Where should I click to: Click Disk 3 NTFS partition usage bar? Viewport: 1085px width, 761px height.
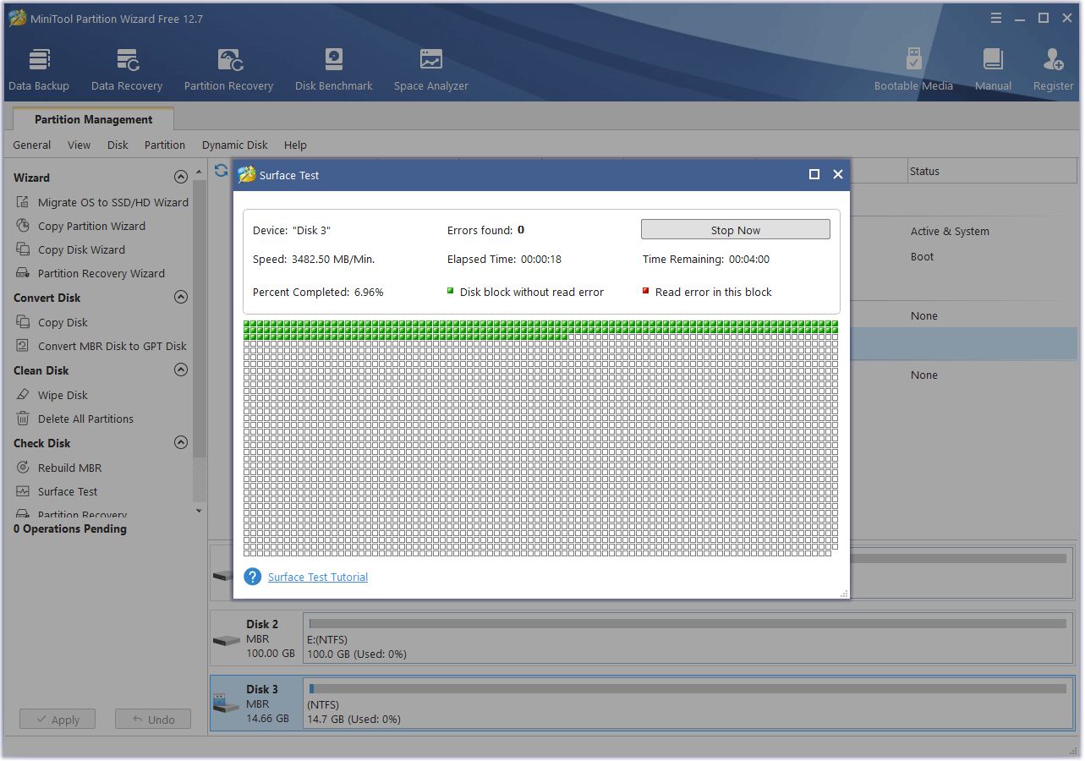(x=688, y=689)
